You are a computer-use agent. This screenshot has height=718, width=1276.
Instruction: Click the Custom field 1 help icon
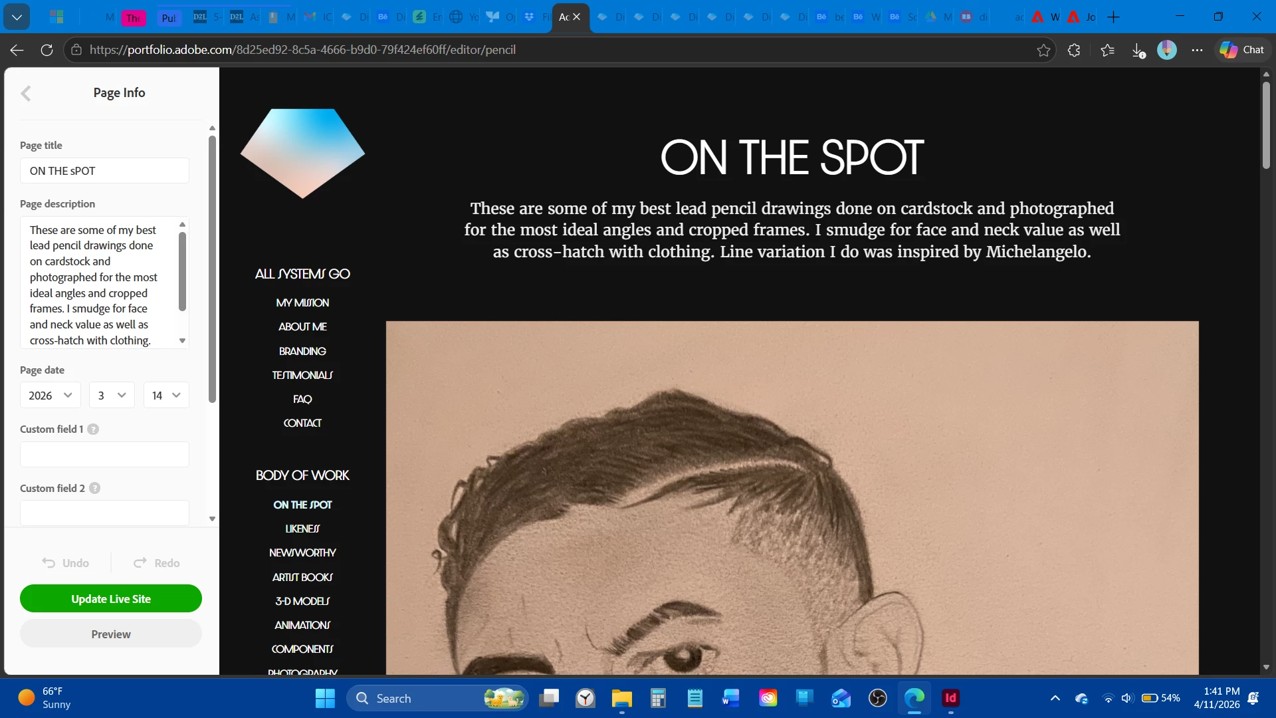point(93,429)
